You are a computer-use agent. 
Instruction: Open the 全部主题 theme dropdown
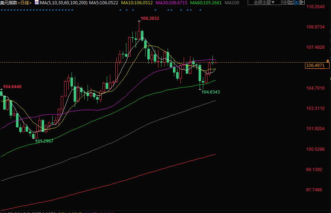(264, 2)
